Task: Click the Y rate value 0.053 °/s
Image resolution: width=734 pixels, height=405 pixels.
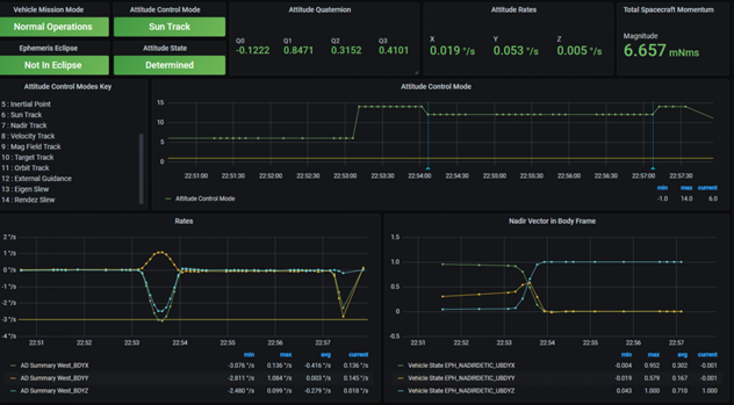Action: click(516, 51)
